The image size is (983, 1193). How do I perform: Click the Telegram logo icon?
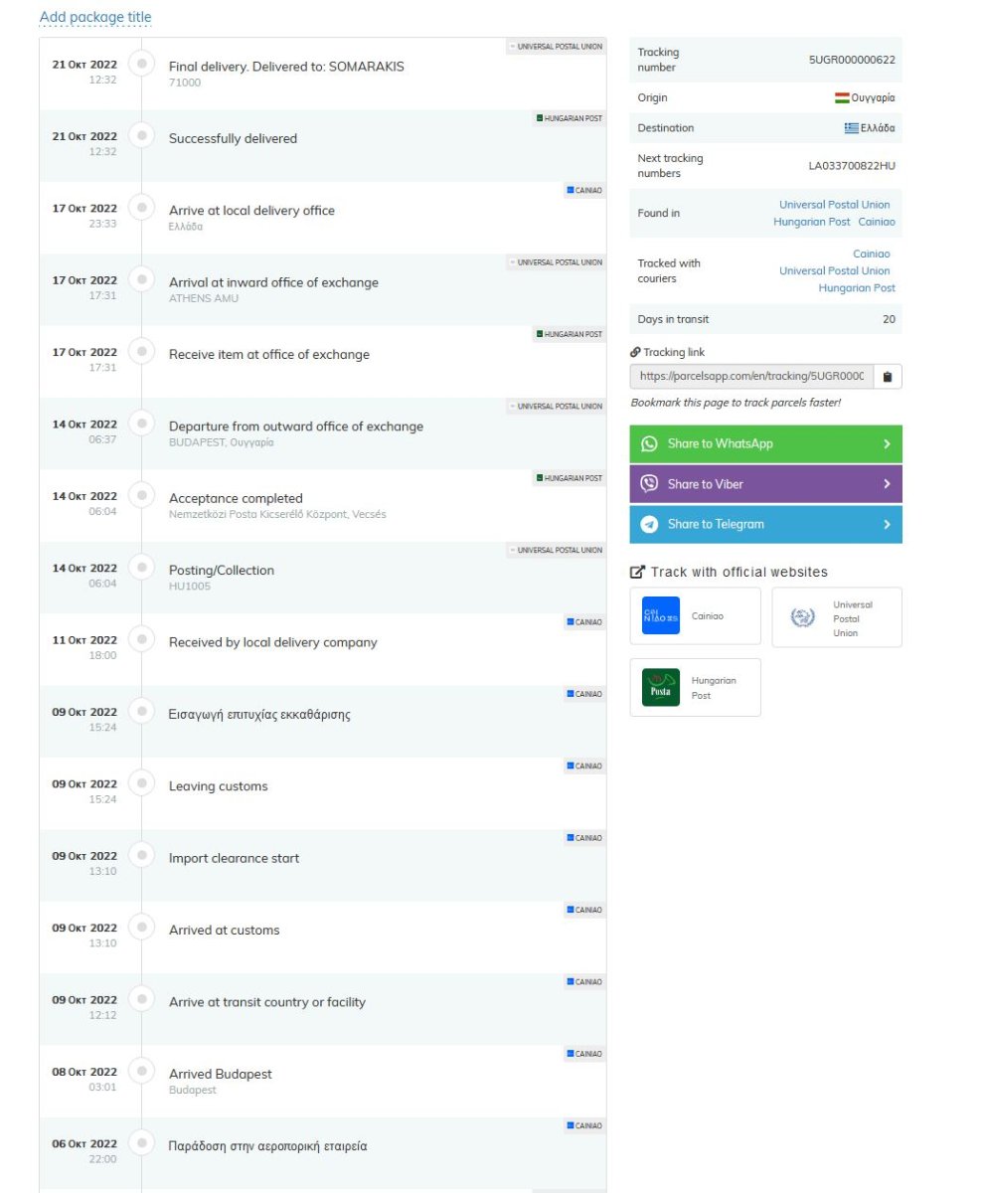tap(649, 524)
